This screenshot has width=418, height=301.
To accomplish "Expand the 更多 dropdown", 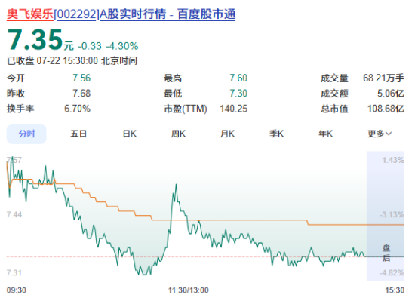I will [380, 134].
